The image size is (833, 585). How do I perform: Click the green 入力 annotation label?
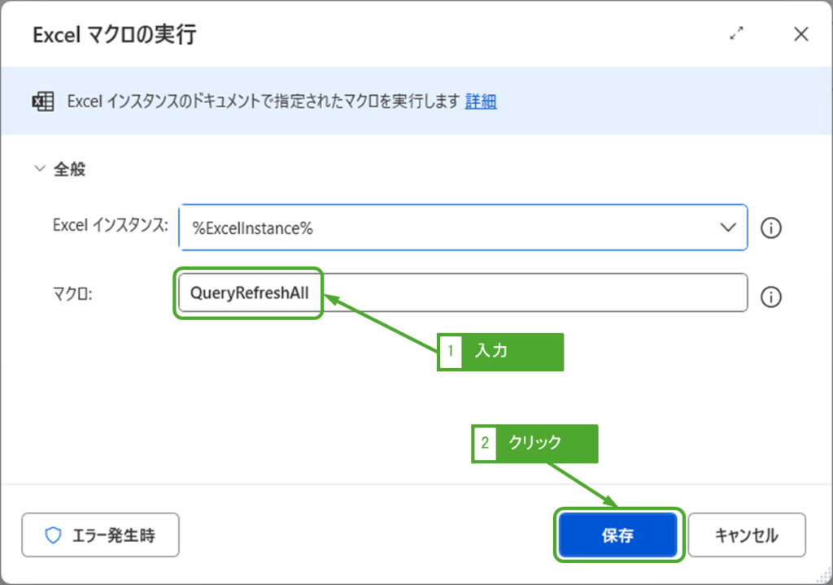click(500, 352)
